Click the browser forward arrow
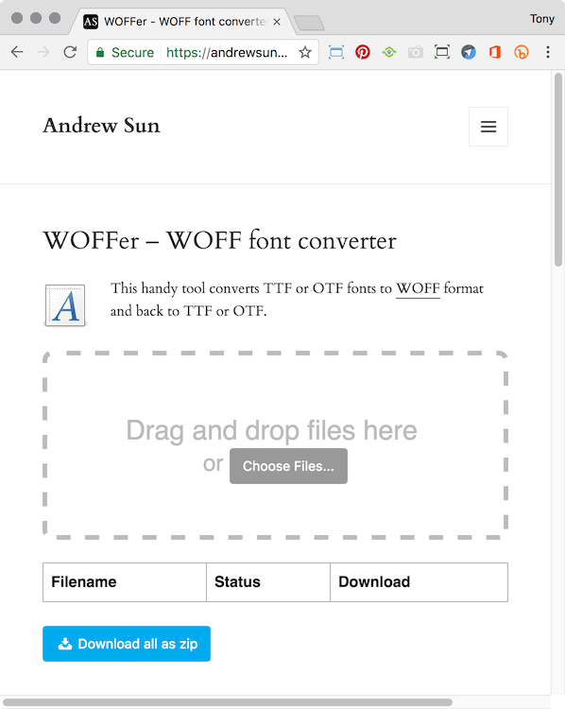The width and height of the screenshot is (565, 709). tap(43, 52)
